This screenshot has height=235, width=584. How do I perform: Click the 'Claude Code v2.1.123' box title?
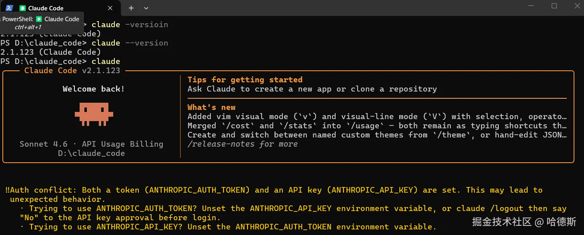pos(72,70)
